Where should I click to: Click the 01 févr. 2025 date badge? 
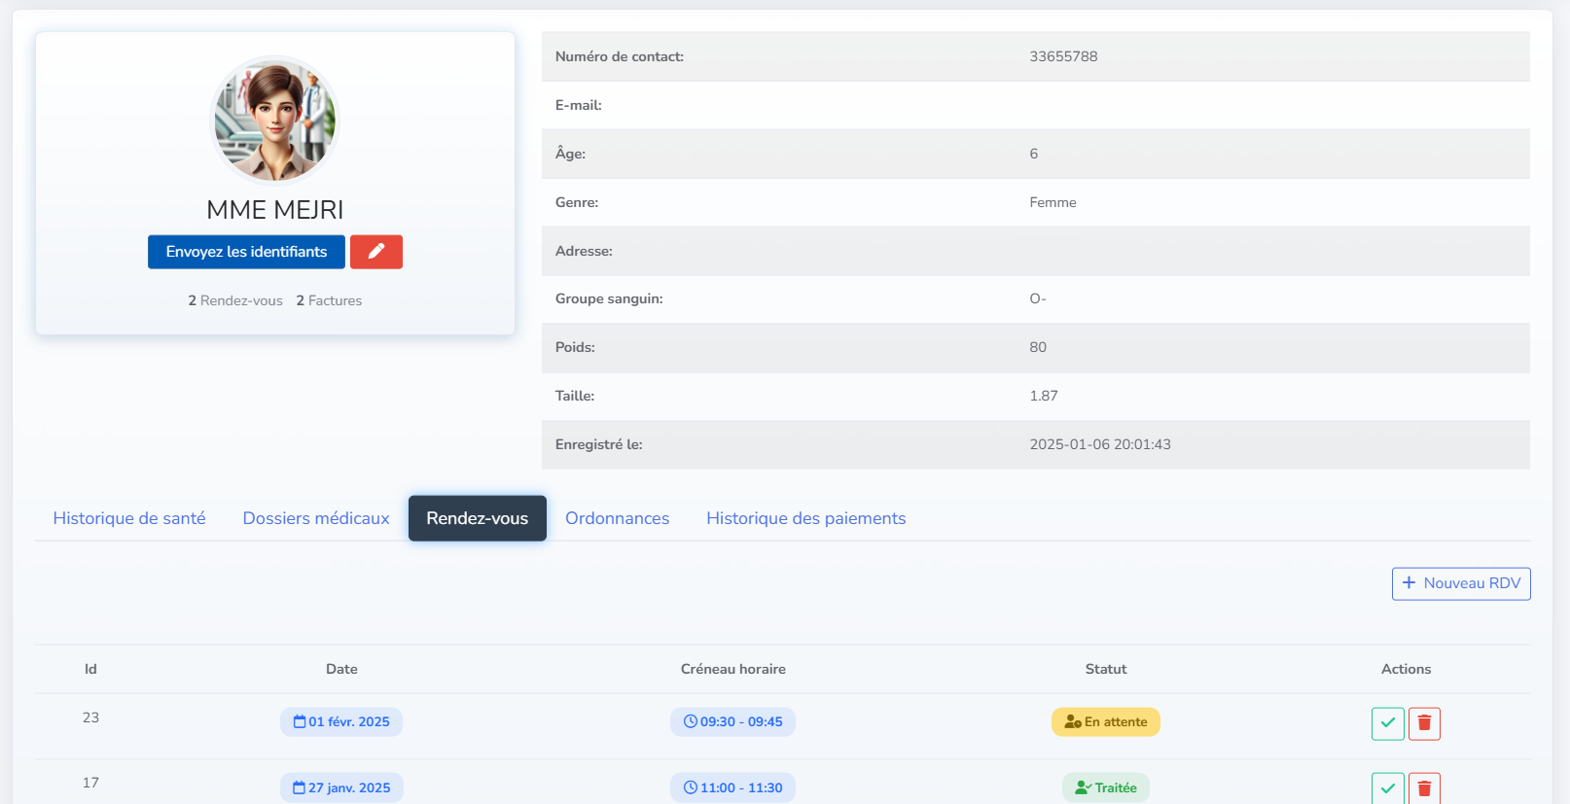341,722
